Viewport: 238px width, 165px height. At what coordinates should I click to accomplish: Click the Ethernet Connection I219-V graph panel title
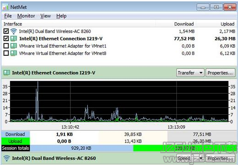(x=53, y=73)
